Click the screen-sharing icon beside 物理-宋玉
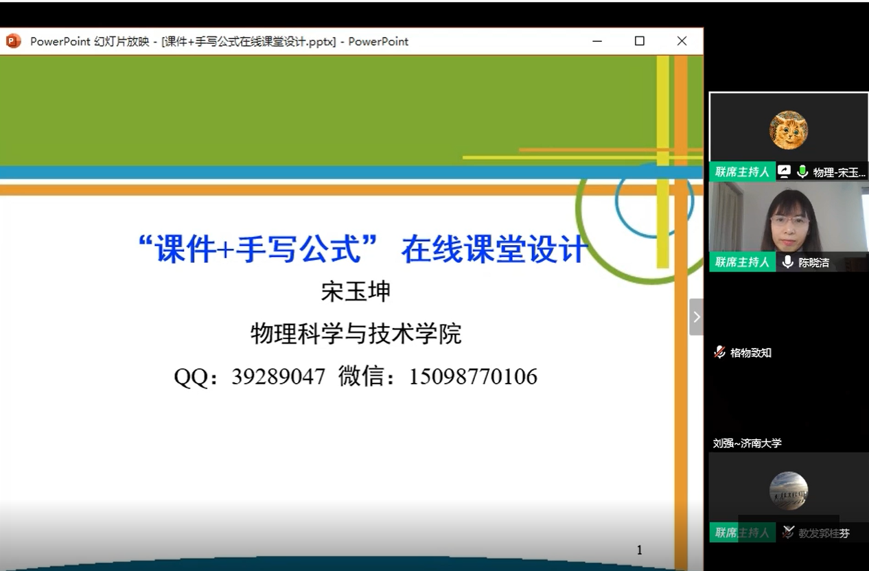869x571 pixels. tap(784, 172)
